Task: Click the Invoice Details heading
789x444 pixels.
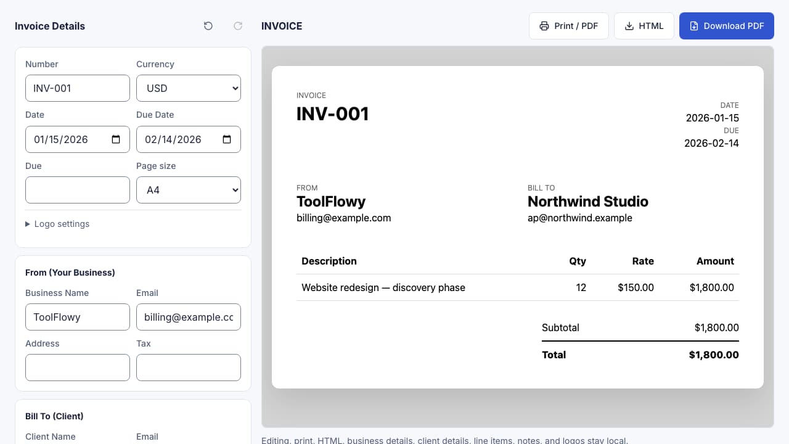Action: pos(50,26)
